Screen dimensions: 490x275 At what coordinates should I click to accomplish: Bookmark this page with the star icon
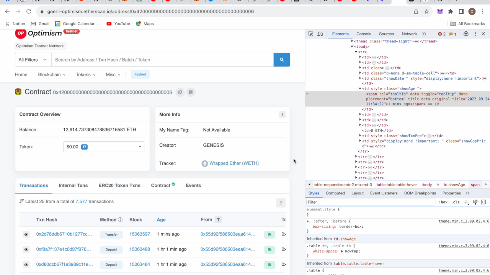point(427,11)
